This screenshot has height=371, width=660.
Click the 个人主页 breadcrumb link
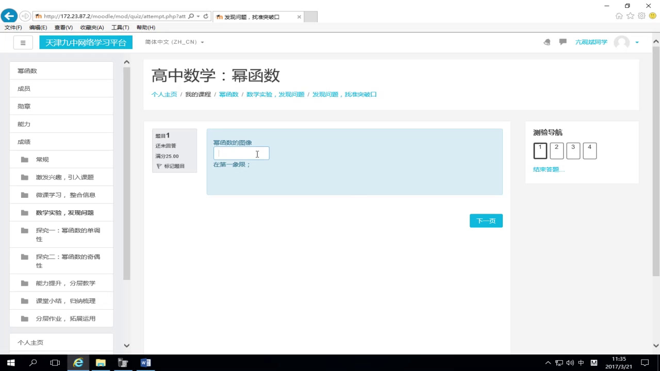click(x=164, y=95)
